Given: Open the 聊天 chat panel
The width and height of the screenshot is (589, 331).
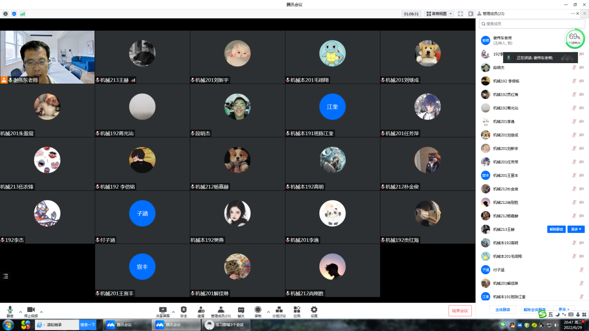Looking at the screenshot, I should (241, 311).
